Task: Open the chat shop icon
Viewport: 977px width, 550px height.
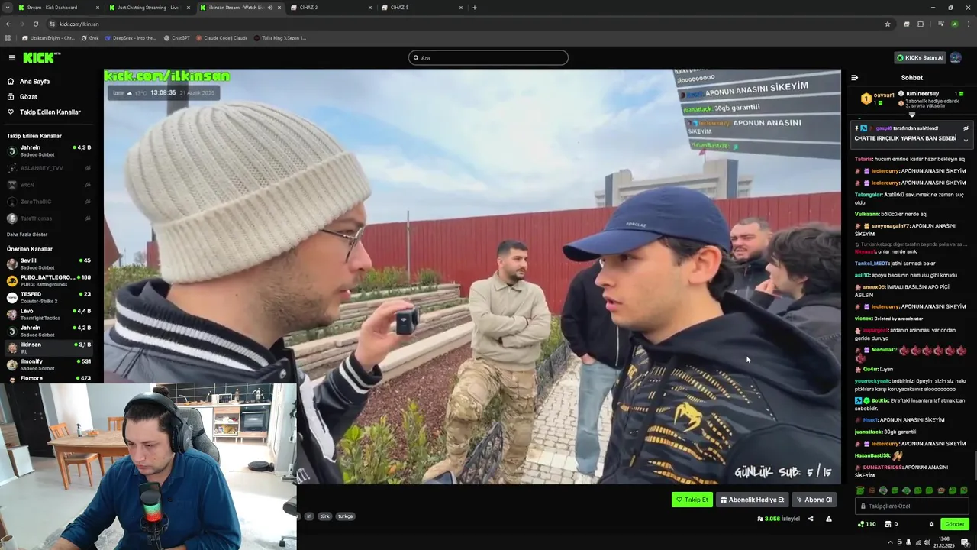Action: pos(888,524)
